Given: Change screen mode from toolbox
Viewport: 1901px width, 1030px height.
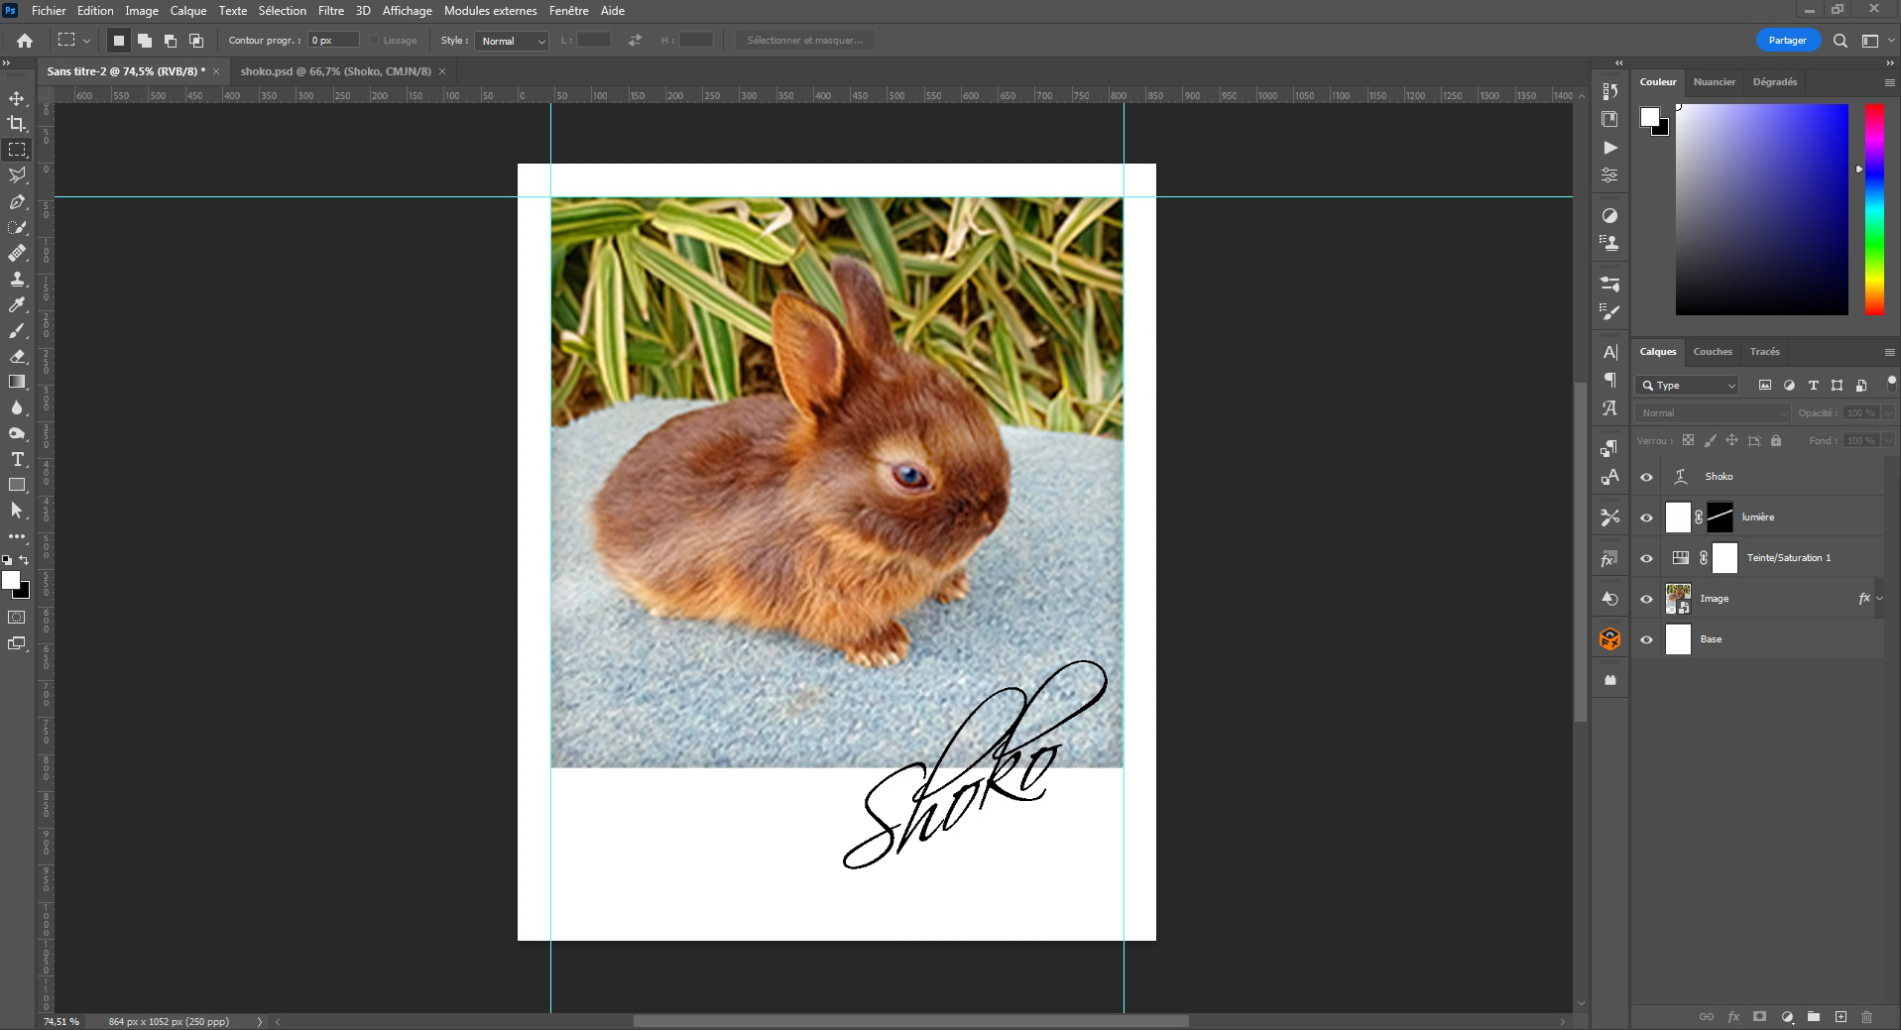Looking at the screenshot, I should coord(17,643).
